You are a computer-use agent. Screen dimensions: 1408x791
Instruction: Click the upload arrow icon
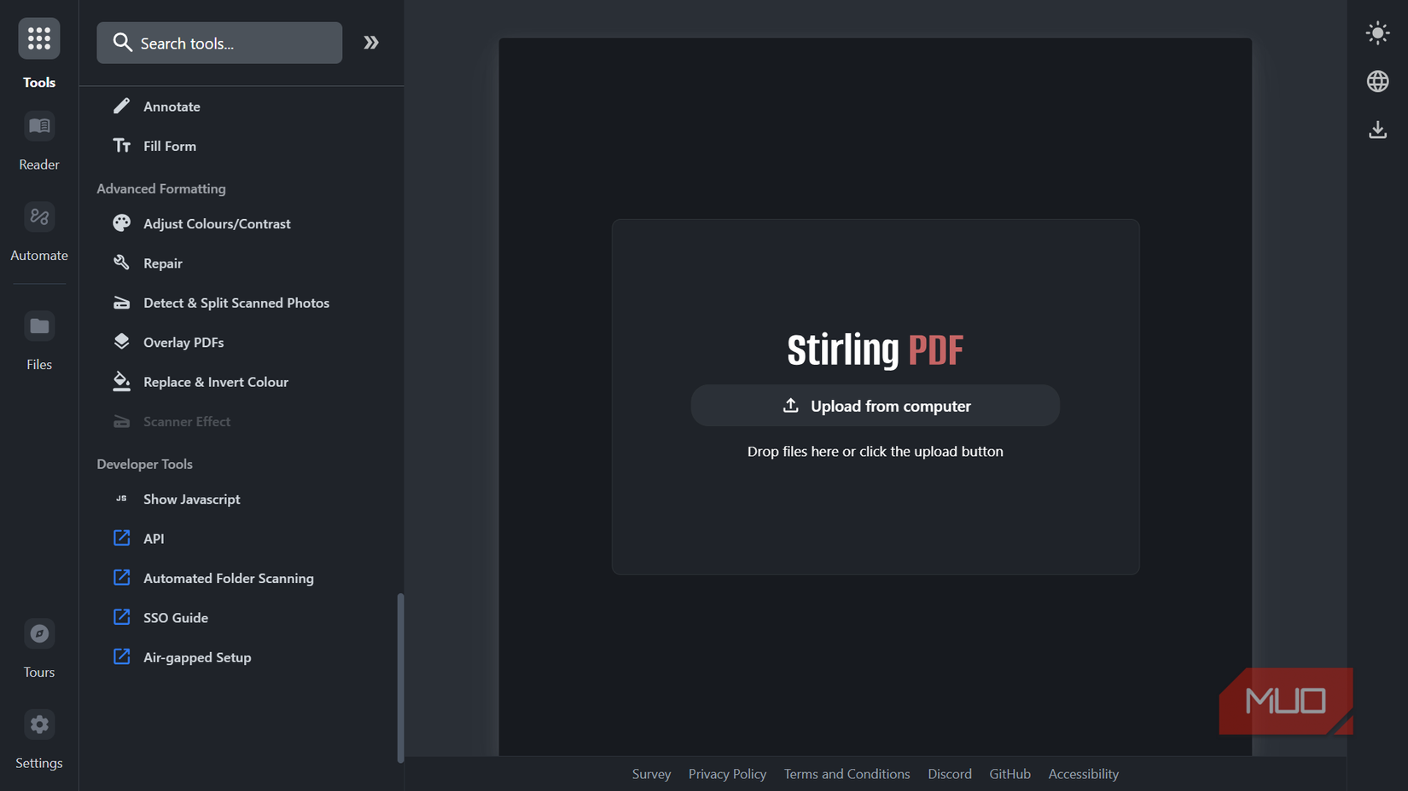pyautogui.click(x=791, y=405)
